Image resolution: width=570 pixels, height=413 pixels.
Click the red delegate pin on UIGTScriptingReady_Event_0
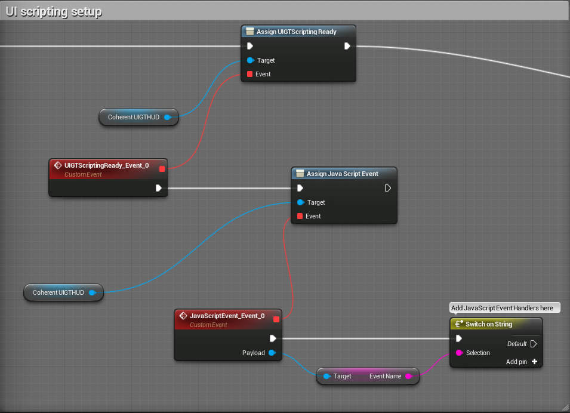[162, 169]
